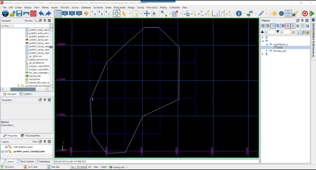Open the Solids menu
This screenshot has width=316, height=170.
108,8
